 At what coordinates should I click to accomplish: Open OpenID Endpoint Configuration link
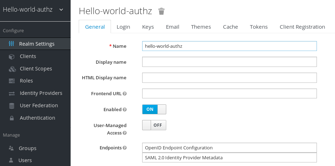coord(179,148)
